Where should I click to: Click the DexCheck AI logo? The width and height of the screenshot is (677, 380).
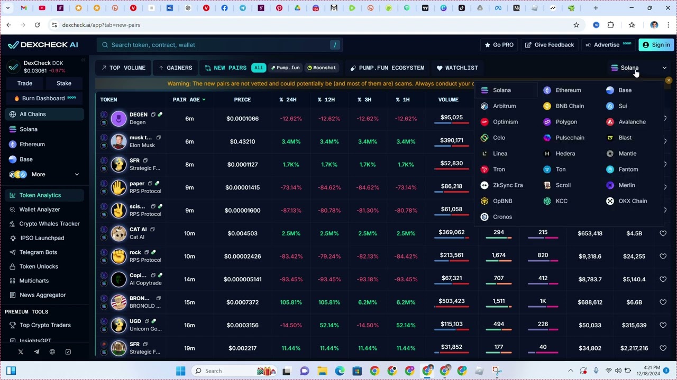tap(43, 45)
